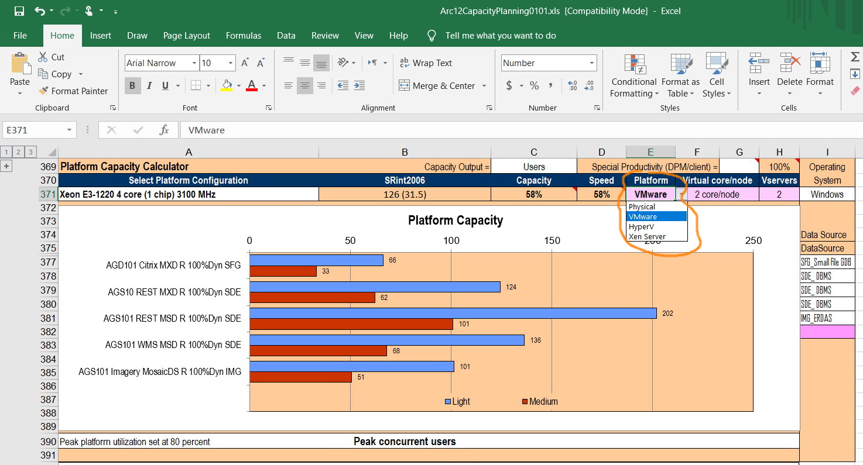Image resolution: width=863 pixels, height=465 pixels.
Task: Click the Increase Font Size icon
Action: tap(245, 63)
